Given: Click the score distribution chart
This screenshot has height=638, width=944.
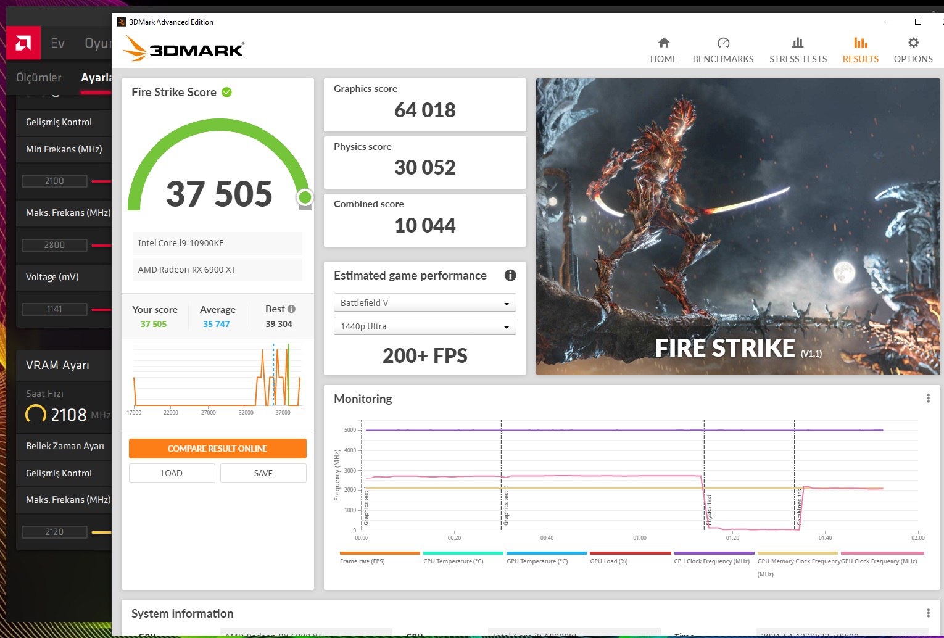Looking at the screenshot, I should 217,378.
